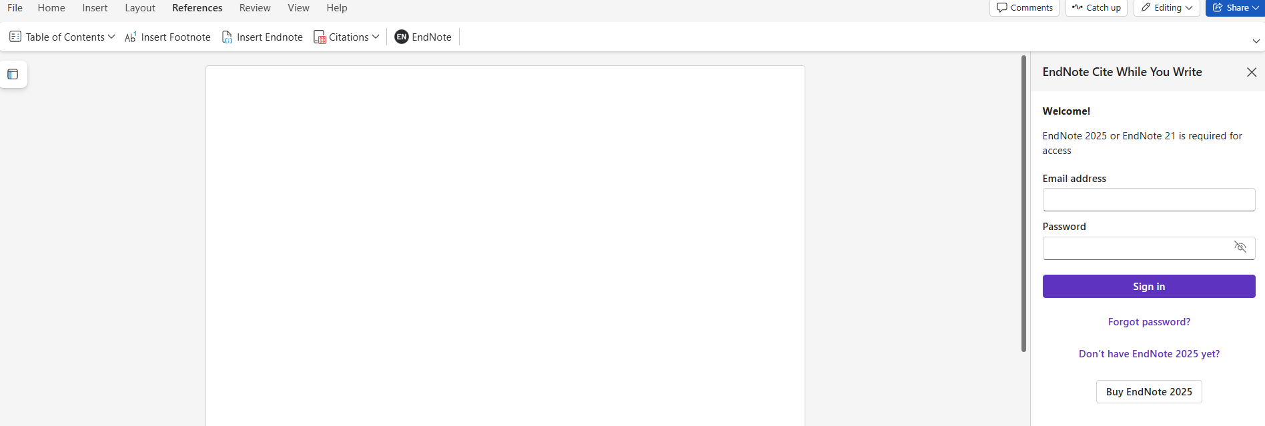Viewport: 1265px width, 426px height.
Task: Open the Review ribbon tab
Action: point(255,8)
